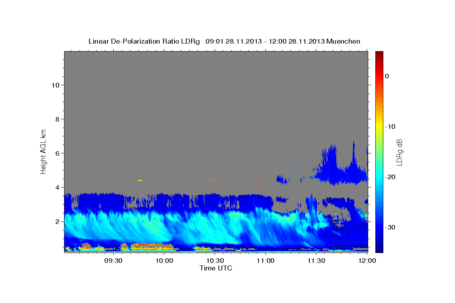
Task: Select the 'Height AGL km' axis label
Action: pos(43,151)
